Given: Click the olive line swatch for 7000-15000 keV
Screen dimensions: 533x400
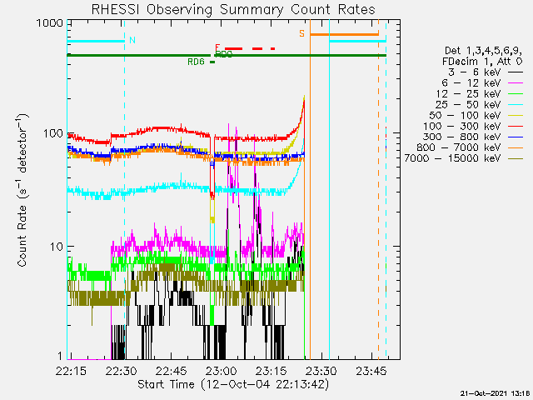Looking at the screenshot, I should [516, 159].
